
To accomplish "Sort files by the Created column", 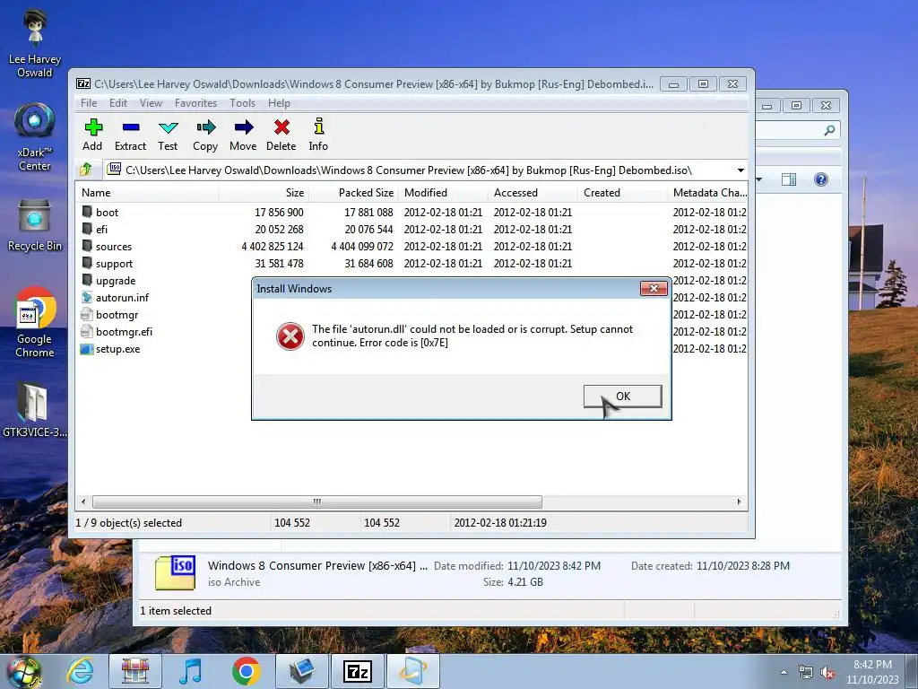I will point(622,193).
